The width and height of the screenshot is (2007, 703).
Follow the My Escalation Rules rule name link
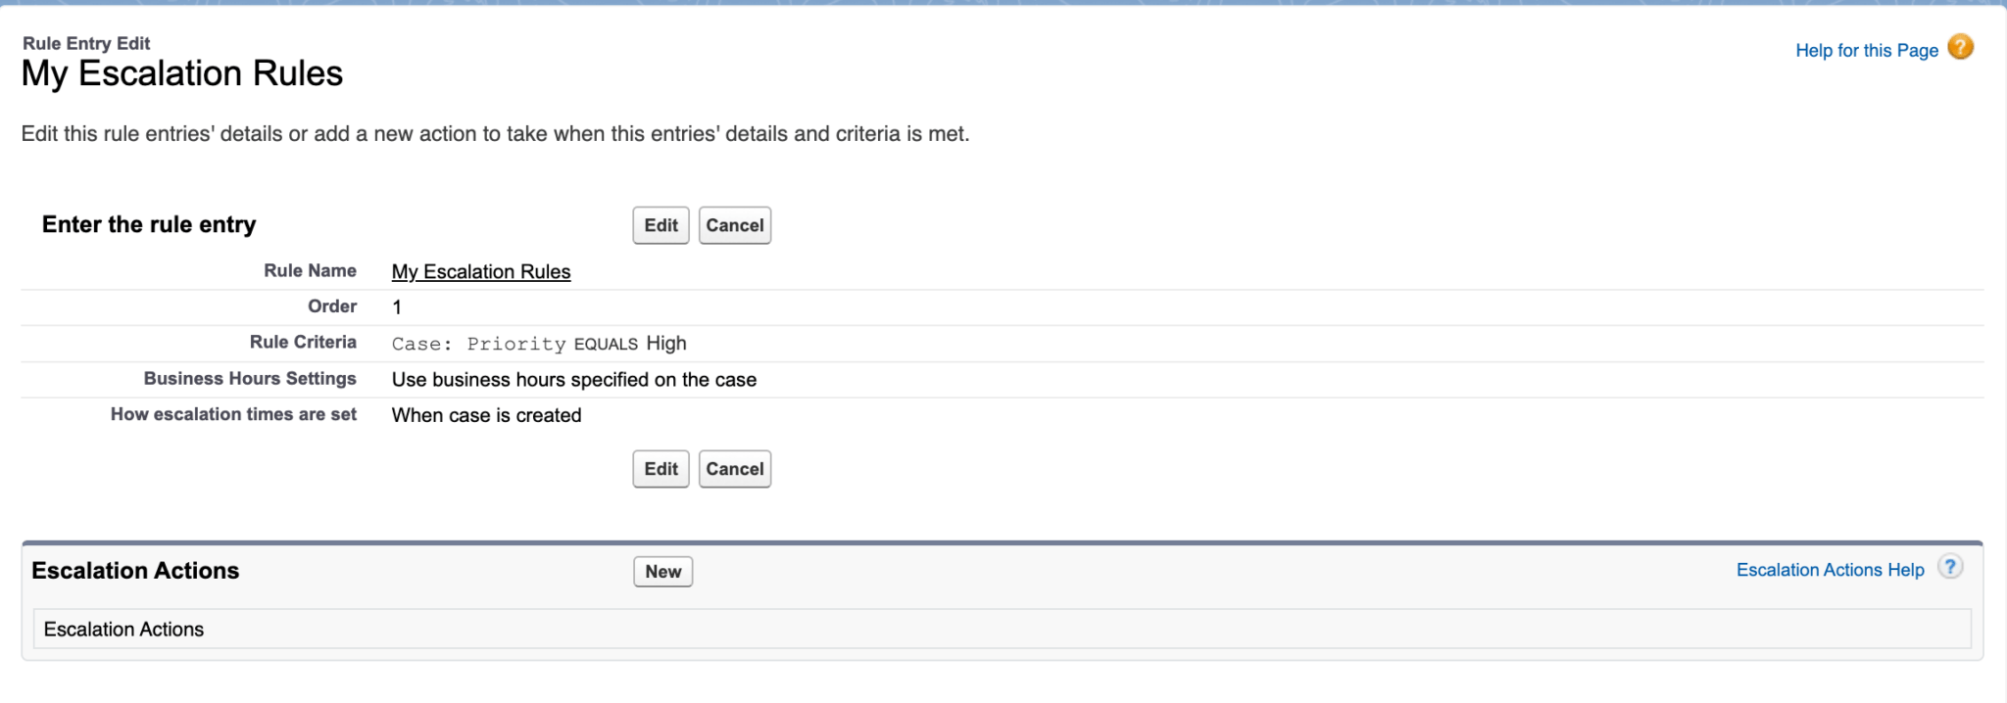click(480, 272)
